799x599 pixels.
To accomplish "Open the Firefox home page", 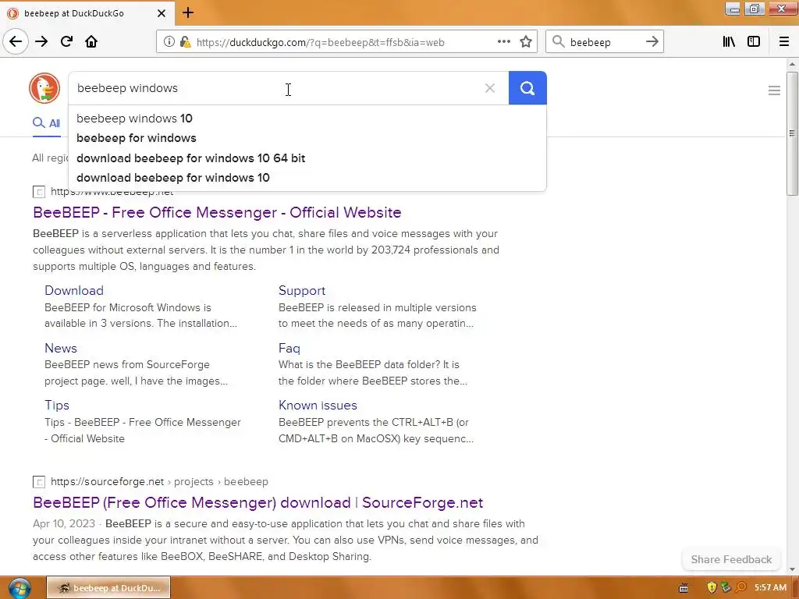I will [91, 42].
